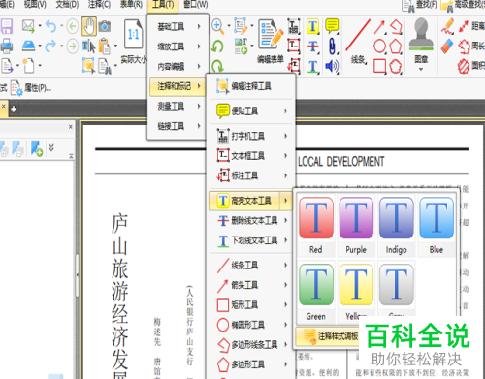Expand the 链接工具 submenu
Screen dimensions: 485x379
coord(178,126)
